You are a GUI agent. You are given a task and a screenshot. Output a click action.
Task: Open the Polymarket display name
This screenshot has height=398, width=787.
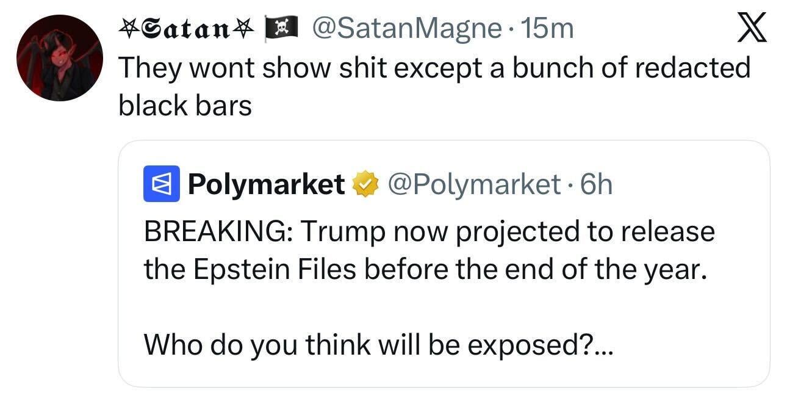[266, 184]
